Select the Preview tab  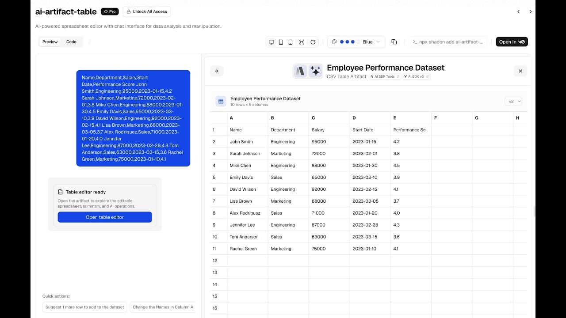click(50, 42)
